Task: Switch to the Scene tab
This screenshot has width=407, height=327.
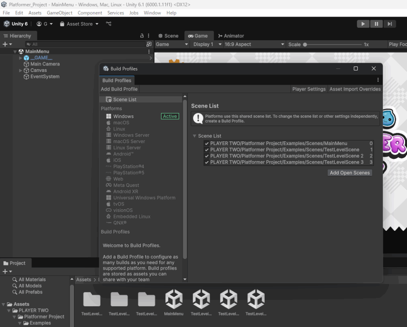Action: tap(169, 36)
